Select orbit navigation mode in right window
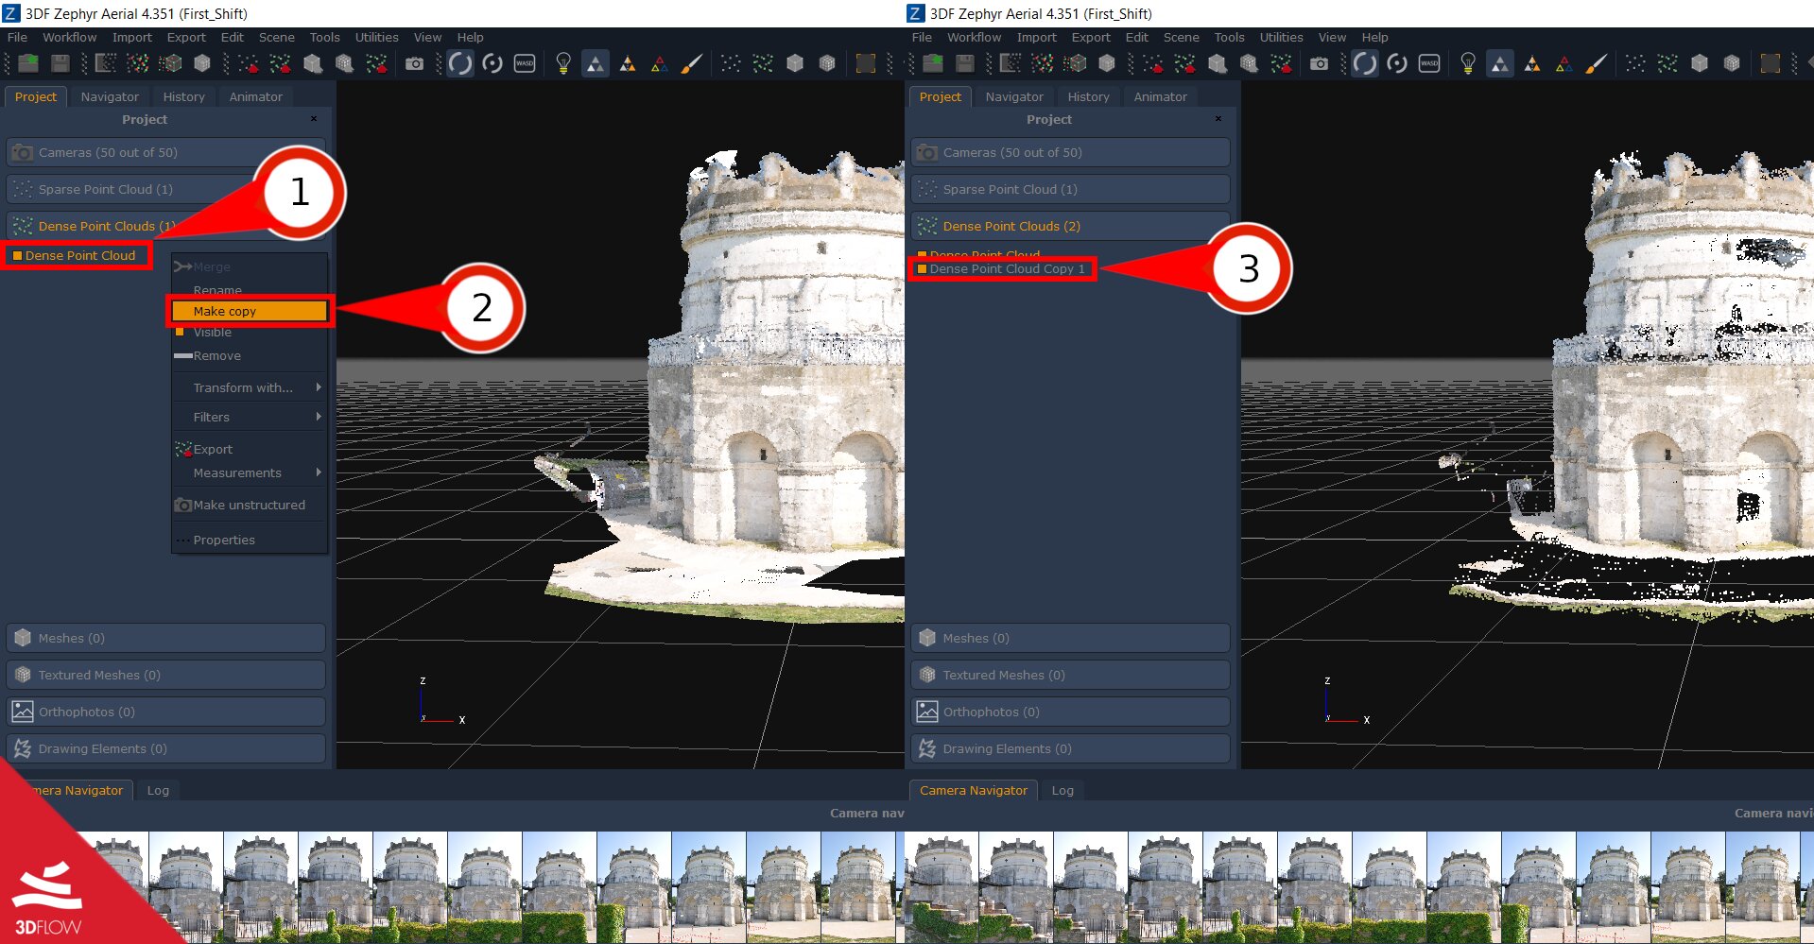Image resolution: width=1814 pixels, height=944 pixels. [x=1365, y=63]
